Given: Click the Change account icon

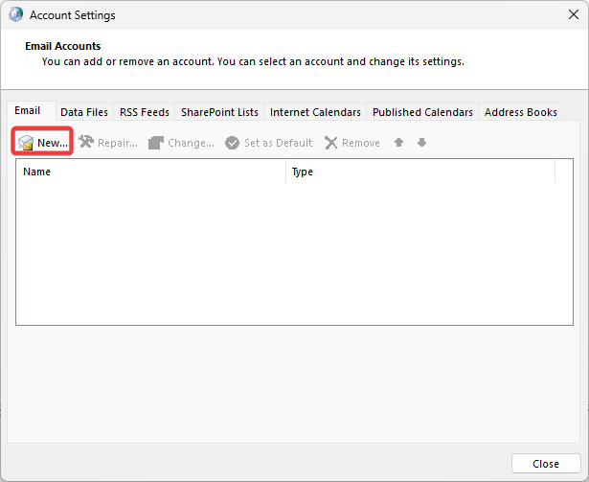Looking at the screenshot, I should pos(156,143).
